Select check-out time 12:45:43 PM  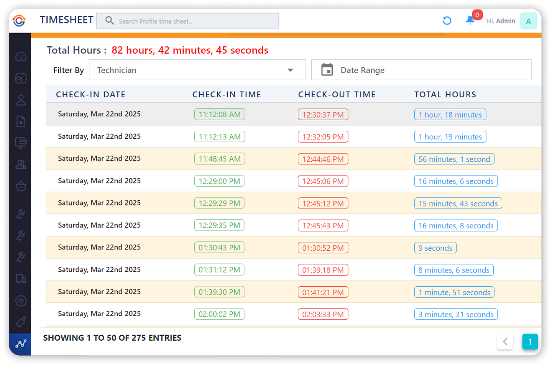point(323,226)
